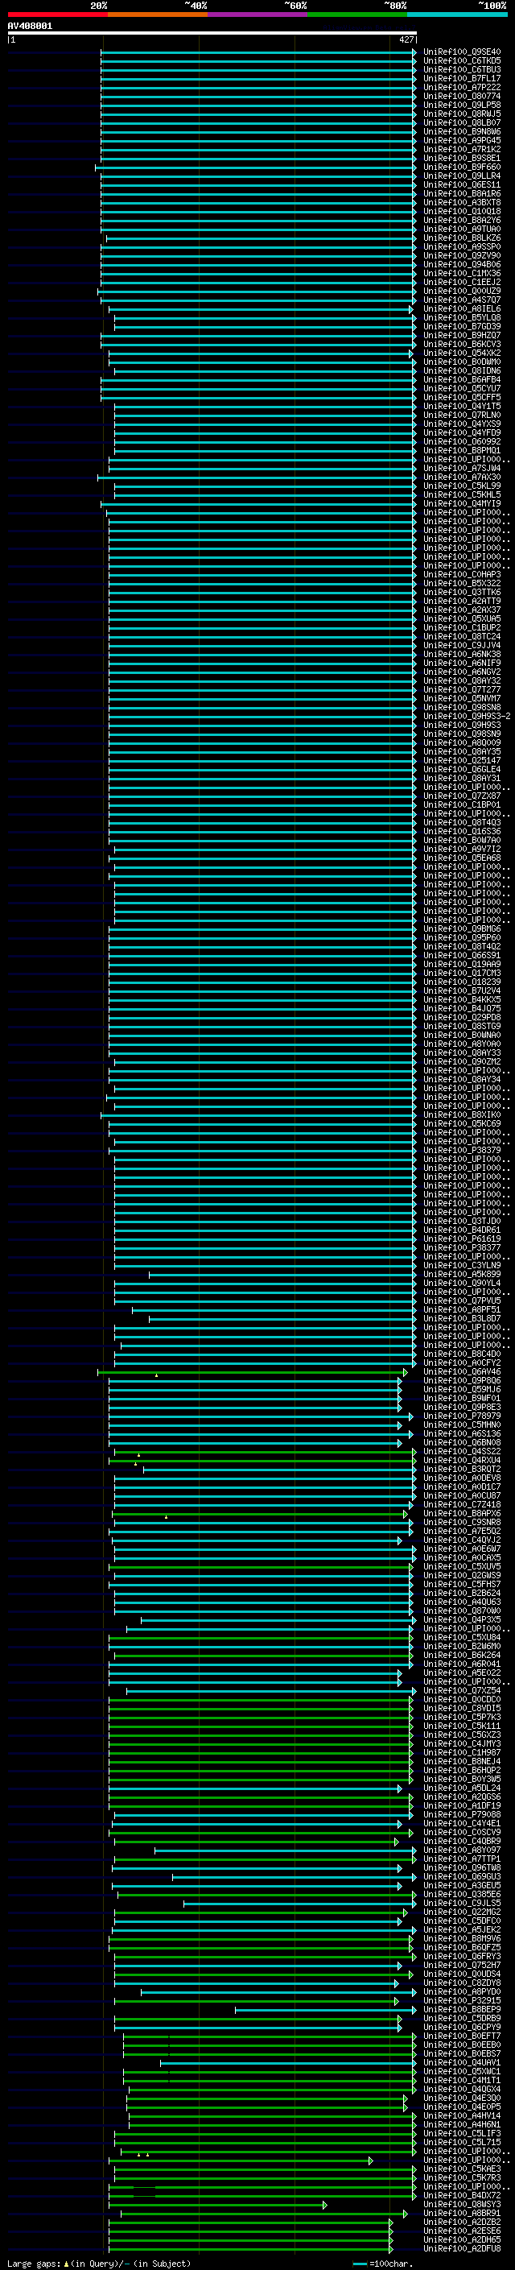The width and height of the screenshot is (515, 2270).
Task: Select label UniRef100_P61619
Action: (x=462, y=1239)
